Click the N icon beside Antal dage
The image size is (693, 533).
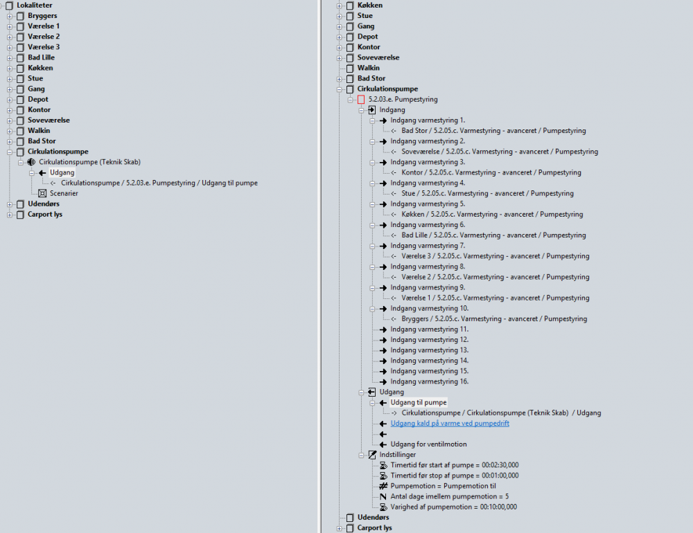coord(383,496)
